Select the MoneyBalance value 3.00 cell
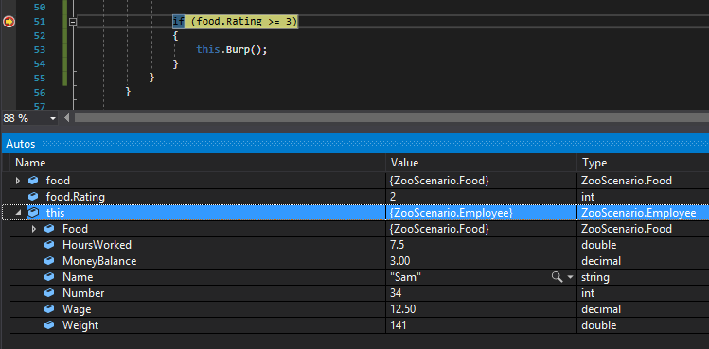Image resolution: width=709 pixels, height=349 pixels. (x=482, y=261)
